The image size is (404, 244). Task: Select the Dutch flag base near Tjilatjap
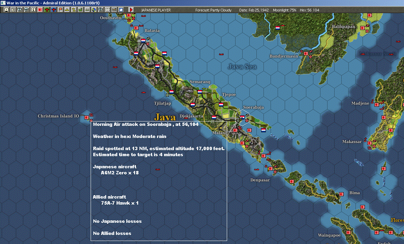172,92
